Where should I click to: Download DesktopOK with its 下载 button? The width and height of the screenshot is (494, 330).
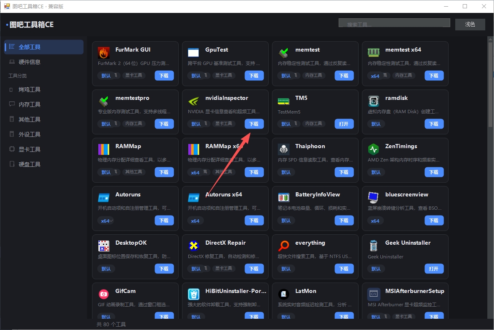tap(164, 268)
